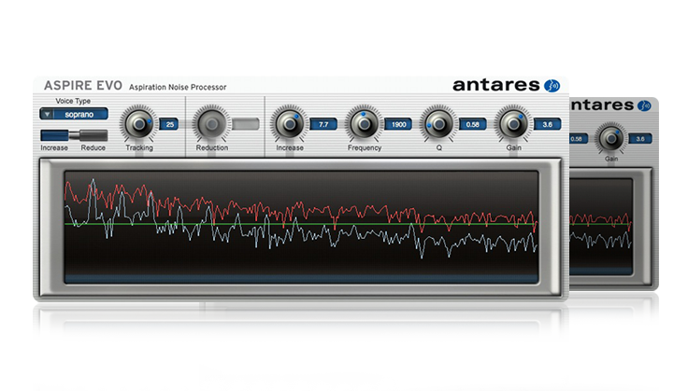Click the Q value field showing 0.58
Image resolution: width=688 pixels, height=391 pixels.
[473, 124]
